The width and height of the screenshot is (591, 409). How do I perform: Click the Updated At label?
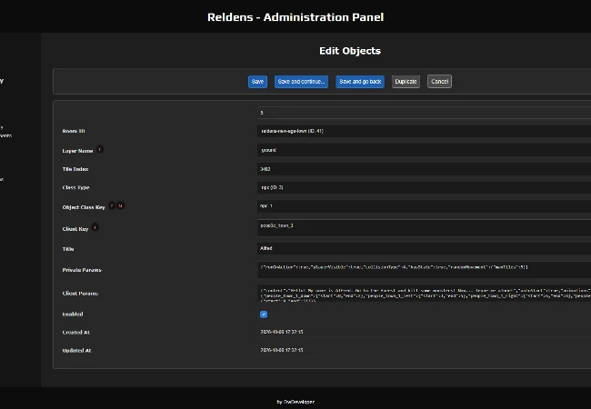click(x=76, y=350)
